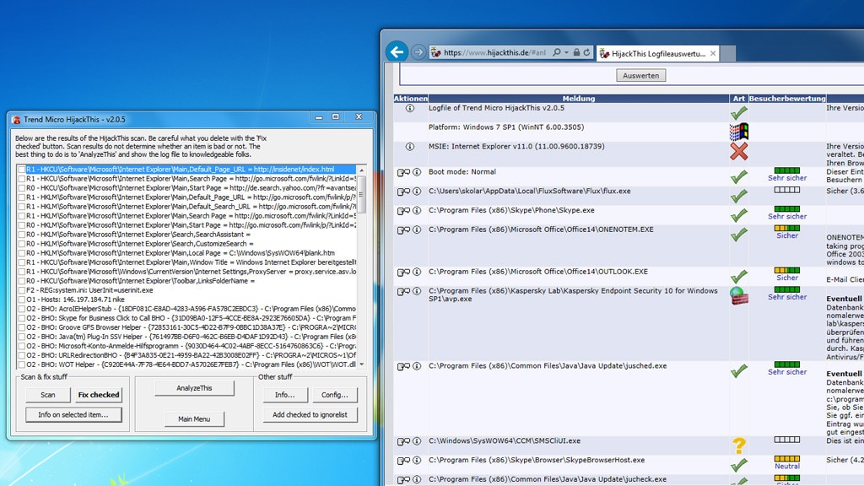
Task: Open info icon for Kaspersky avp.exe row
Action: [x=417, y=291]
